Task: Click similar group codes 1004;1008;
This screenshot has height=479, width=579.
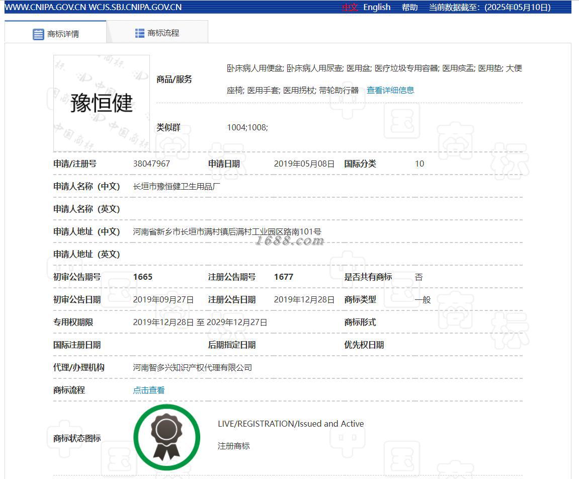Action: [x=247, y=127]
